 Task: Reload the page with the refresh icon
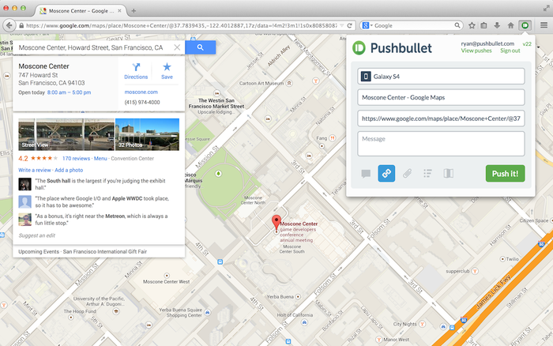click(x=349, y=25)
